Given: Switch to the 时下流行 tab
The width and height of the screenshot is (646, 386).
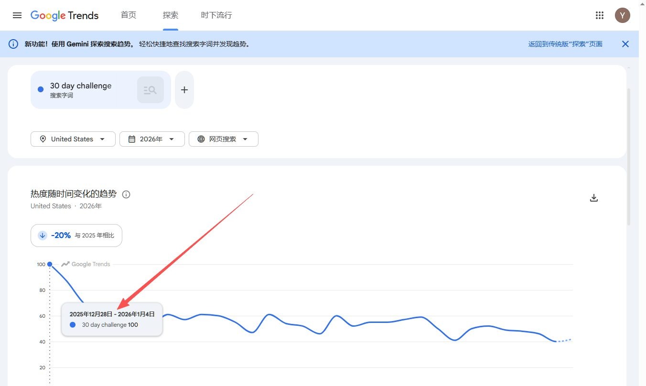Looking at the screenshot, I should [216, 15].
